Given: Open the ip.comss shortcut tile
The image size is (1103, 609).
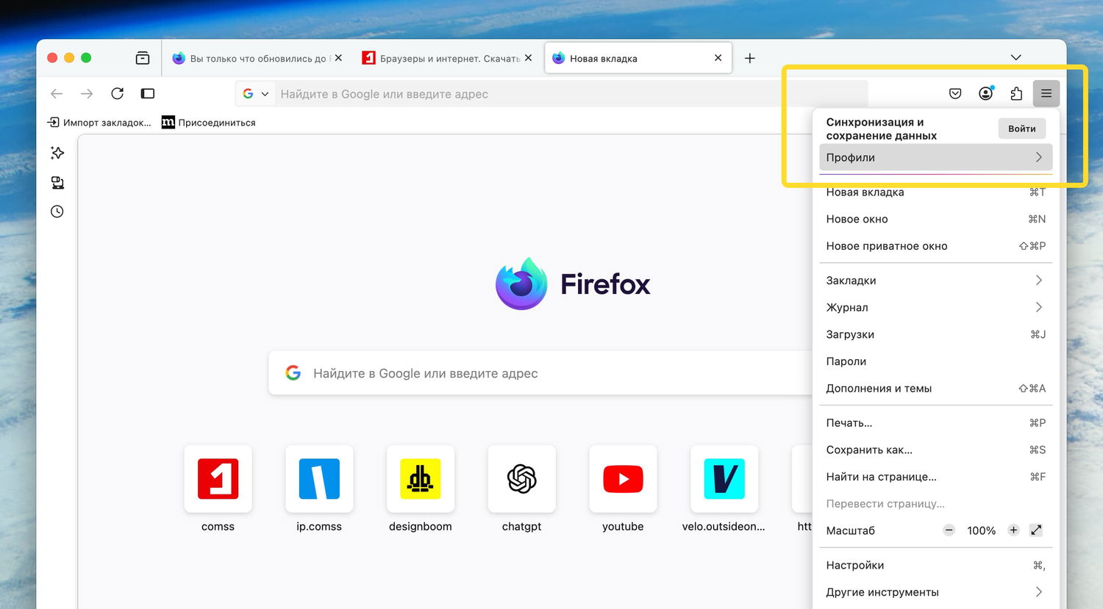Looking at the screenshot, I should [x=319, y=479].
